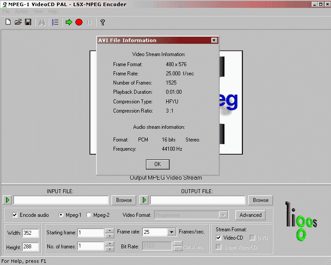The image size is (331, 265).
Task: Open the Help menu
Action: [53, 11]
